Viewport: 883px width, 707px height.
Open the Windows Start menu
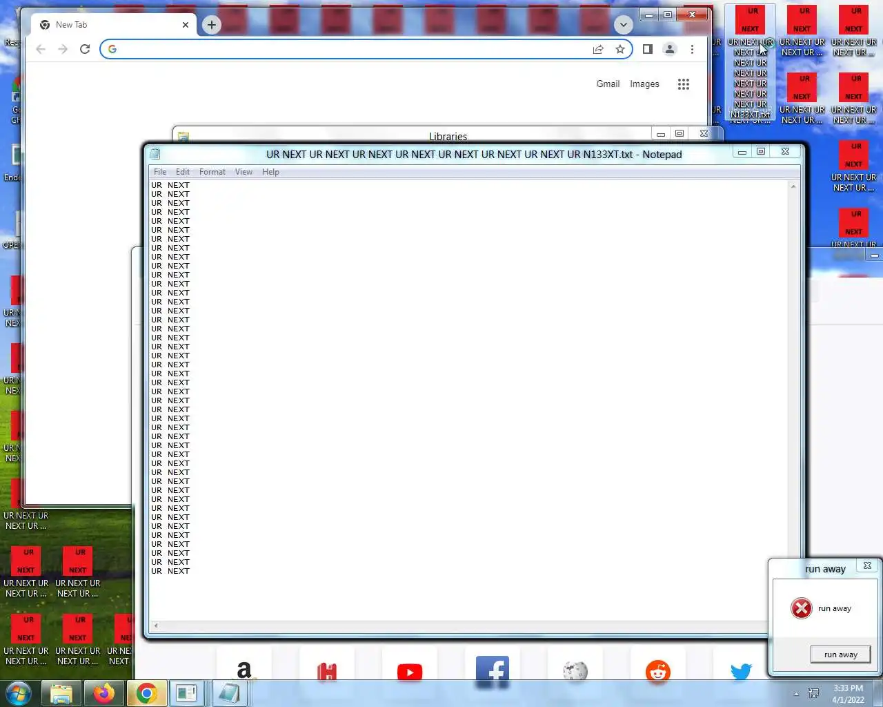pos(19,693)
